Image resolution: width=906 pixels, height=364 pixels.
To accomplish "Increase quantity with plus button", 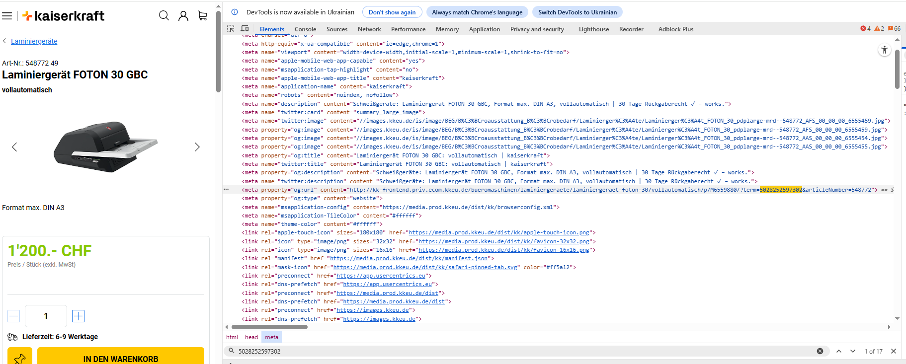I will coord(79,316).
